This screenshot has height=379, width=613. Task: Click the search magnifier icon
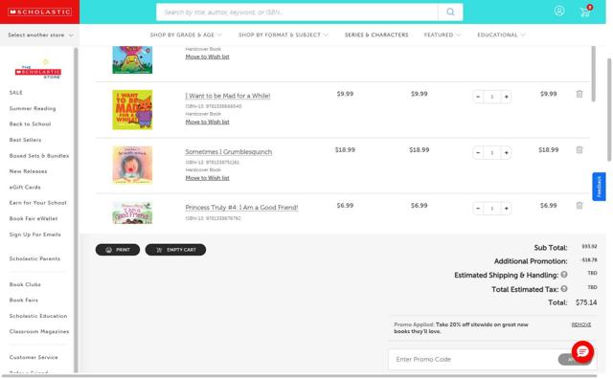[x=450, y=12]
